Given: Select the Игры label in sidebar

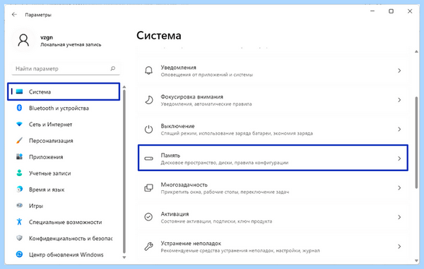Looking at the screenshot, I should (x=36, y=206).
